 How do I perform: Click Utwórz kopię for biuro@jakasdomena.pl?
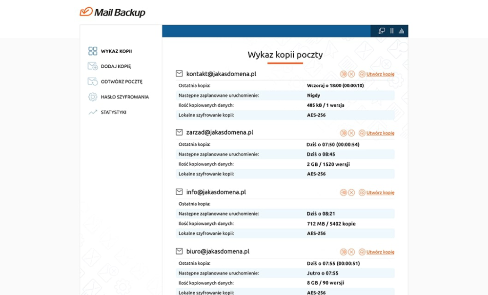[x=380, y=252]
